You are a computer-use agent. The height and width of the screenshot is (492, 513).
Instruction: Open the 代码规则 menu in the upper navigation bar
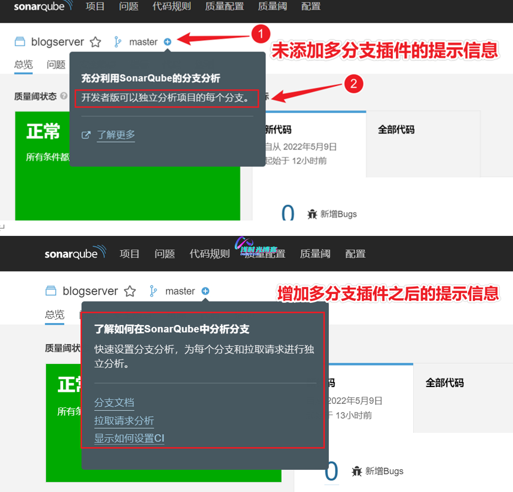172,7
